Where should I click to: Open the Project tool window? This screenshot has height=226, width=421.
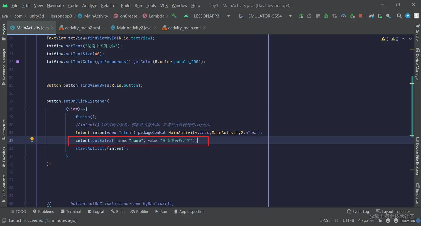click(4, 32)
